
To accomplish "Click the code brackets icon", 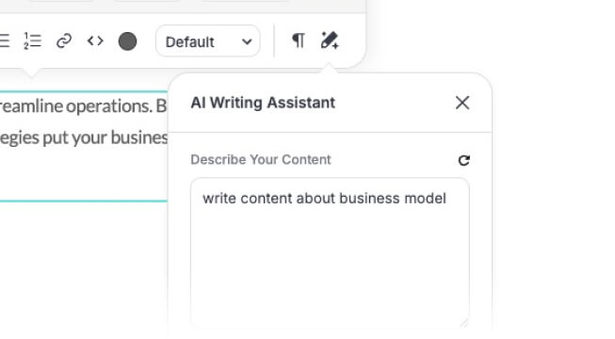I will click(95, 40).
